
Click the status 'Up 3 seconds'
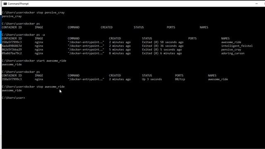152,79
